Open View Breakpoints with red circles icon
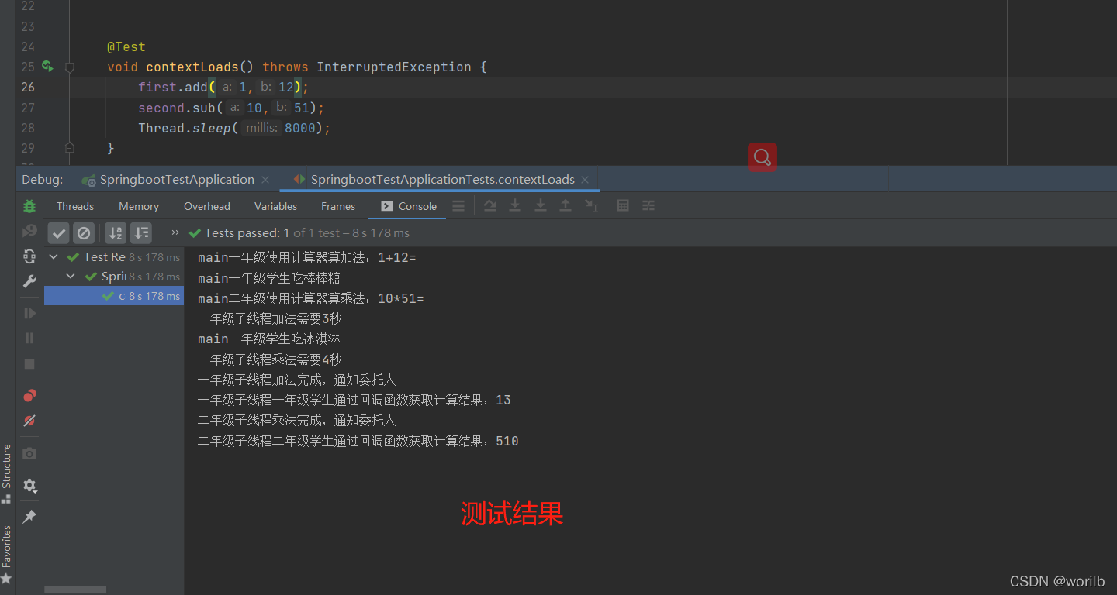The width and height of the screenshot is (1117, 595). point(29,396)
